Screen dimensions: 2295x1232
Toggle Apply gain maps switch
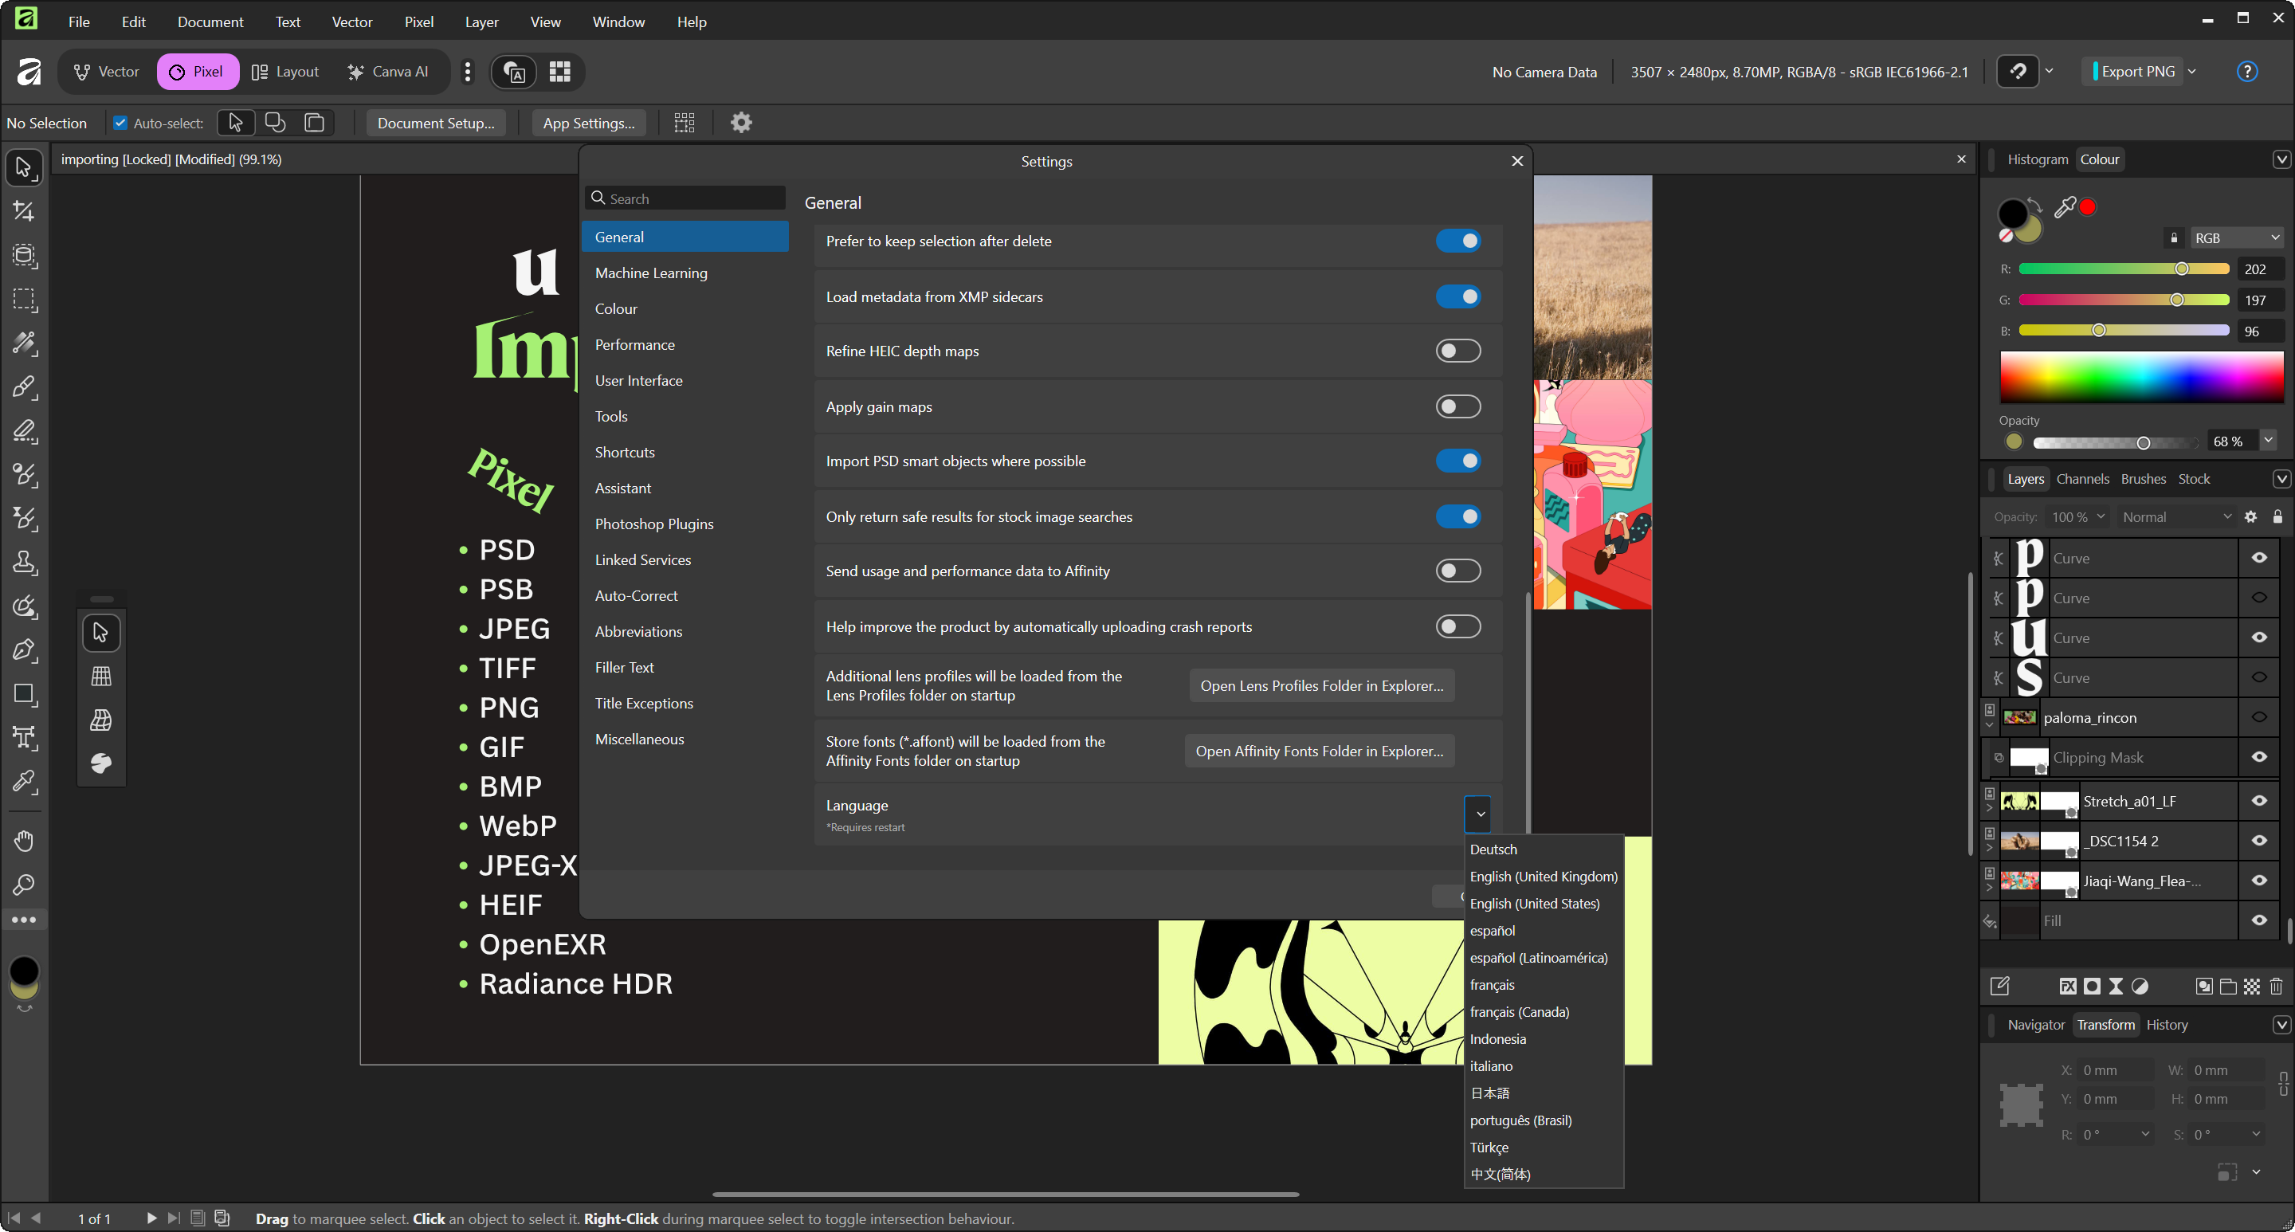(1457, 406)
